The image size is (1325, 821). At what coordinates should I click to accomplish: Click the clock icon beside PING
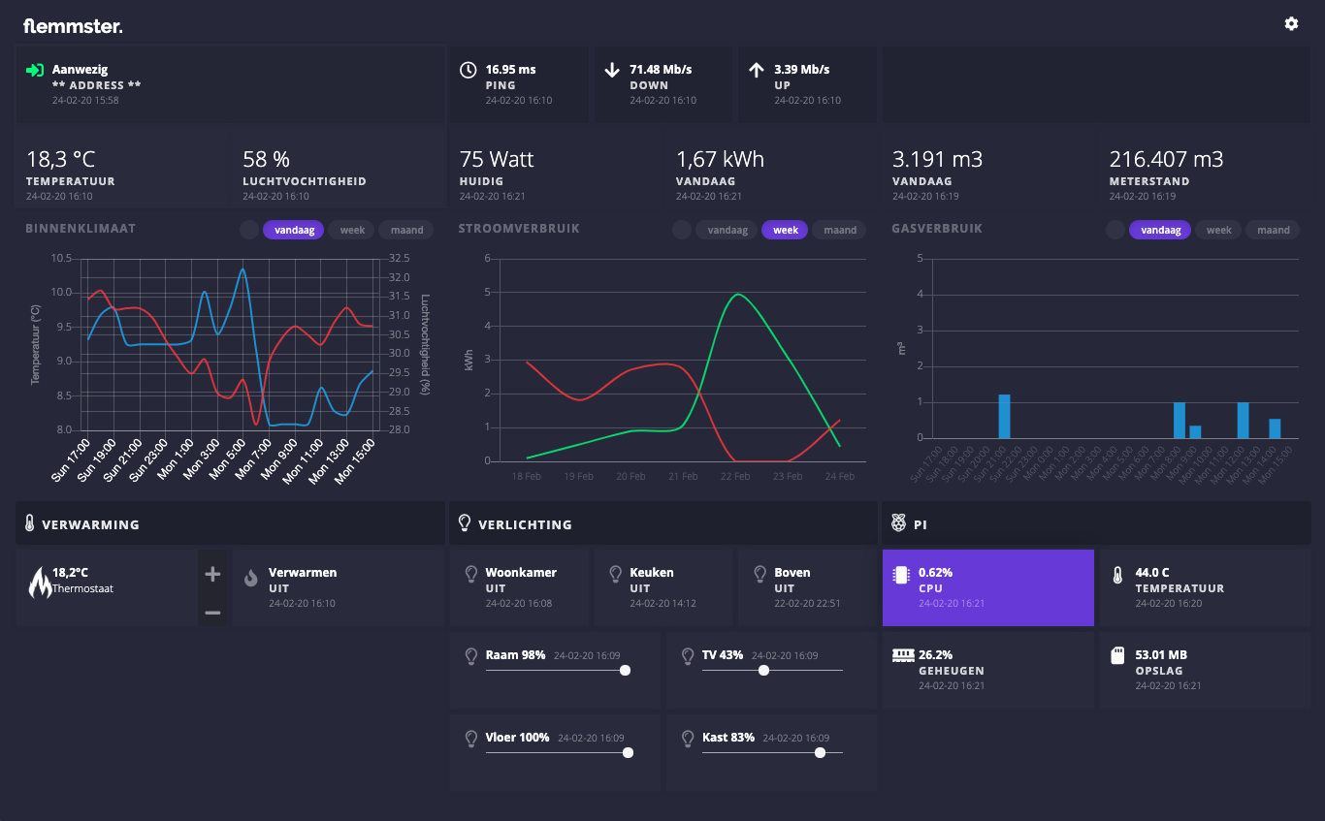click(x=468, y=70)
